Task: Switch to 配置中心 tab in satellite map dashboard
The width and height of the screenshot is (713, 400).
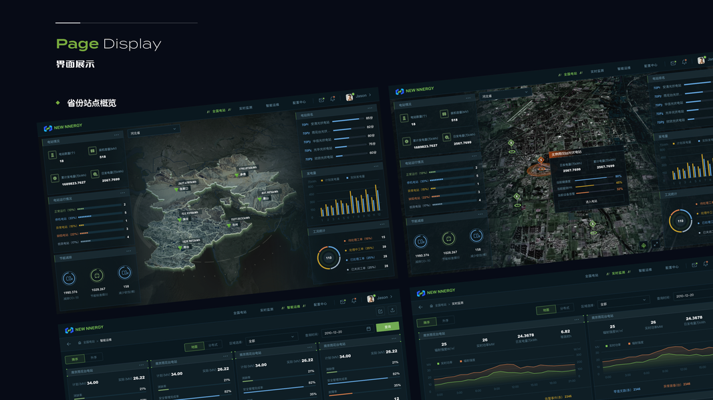Action: (x=651, y=66)
